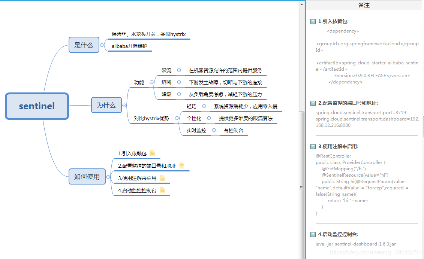Click the @SentinelResource(value="hi") line

pyautogui.click(x=355, y=175)
